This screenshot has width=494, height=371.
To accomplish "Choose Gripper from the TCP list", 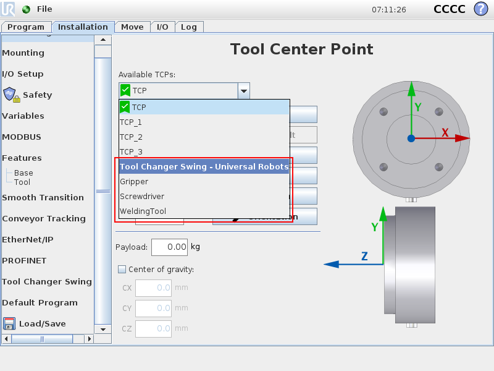I will (134, 182).
